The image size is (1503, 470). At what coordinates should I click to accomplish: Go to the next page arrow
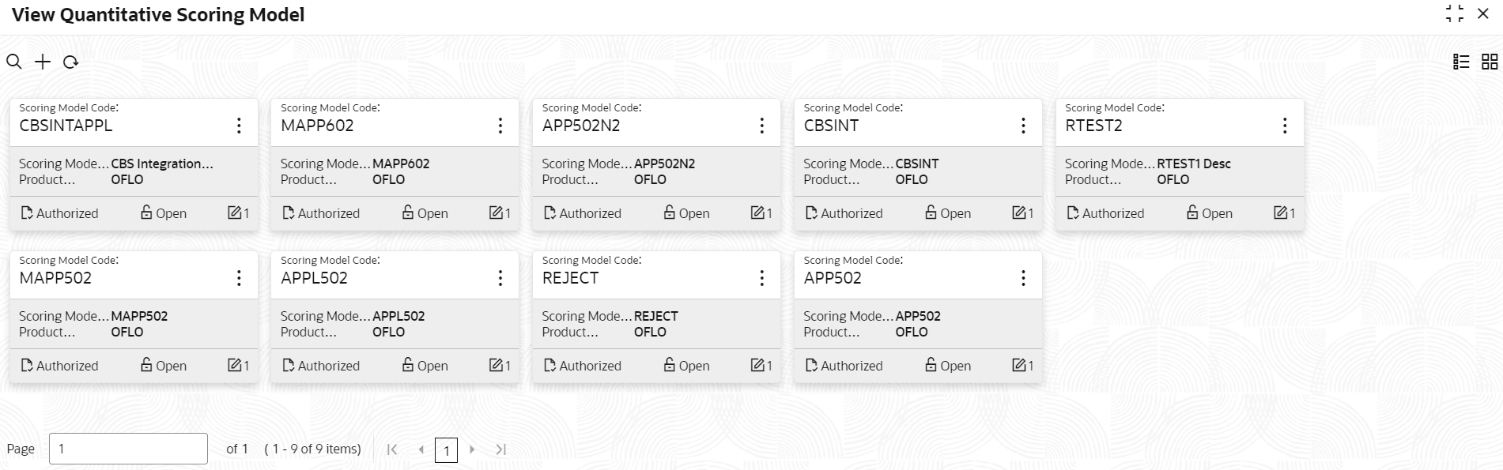click(x=472, y=449)
